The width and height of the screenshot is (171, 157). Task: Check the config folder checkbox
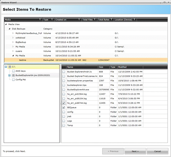click(64, 112)
